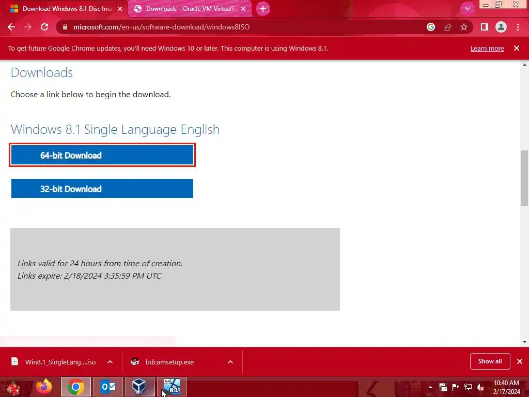Image resolution: width=529 pixels, height=397 pixels.
Task: View site security lock information
Action: coord(65,27)
